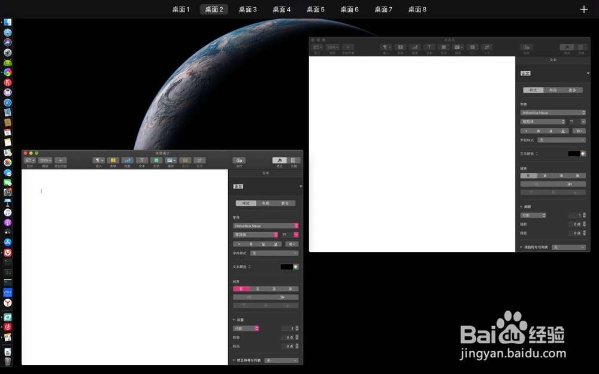Open 布局 tab in 未命名2 window
Image resolution: width=599 pixels, height=374 pixels.
265,203
